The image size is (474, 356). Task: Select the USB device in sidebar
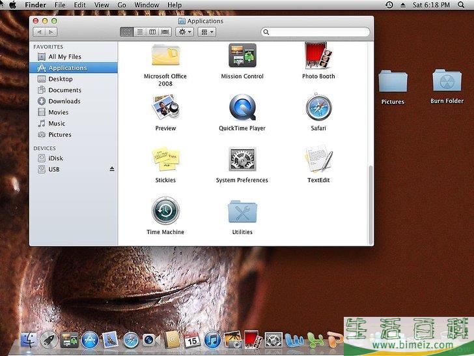(74, 170)
